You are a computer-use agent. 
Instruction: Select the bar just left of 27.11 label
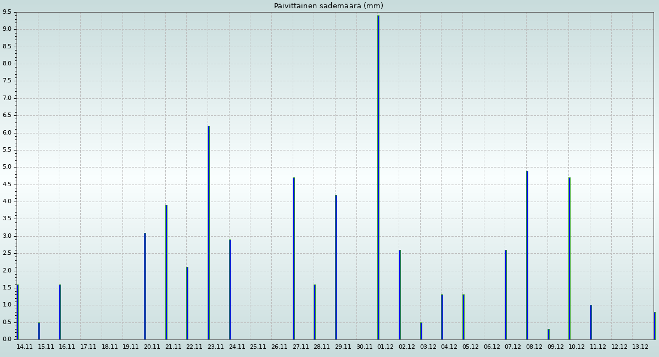(294, 258)
